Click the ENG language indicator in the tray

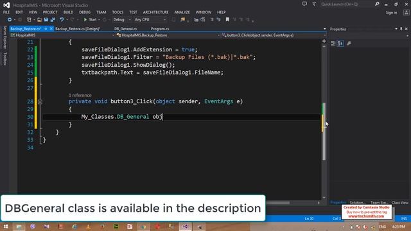pyautogui.click(x=383, y=227)
